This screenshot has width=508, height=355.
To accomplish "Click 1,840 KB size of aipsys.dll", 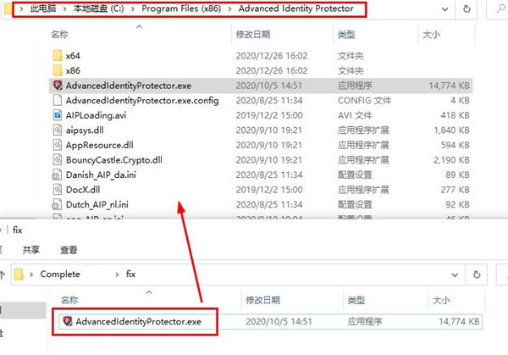I will 451,130.
